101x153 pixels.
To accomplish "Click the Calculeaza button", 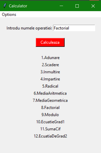I will 50,42.
